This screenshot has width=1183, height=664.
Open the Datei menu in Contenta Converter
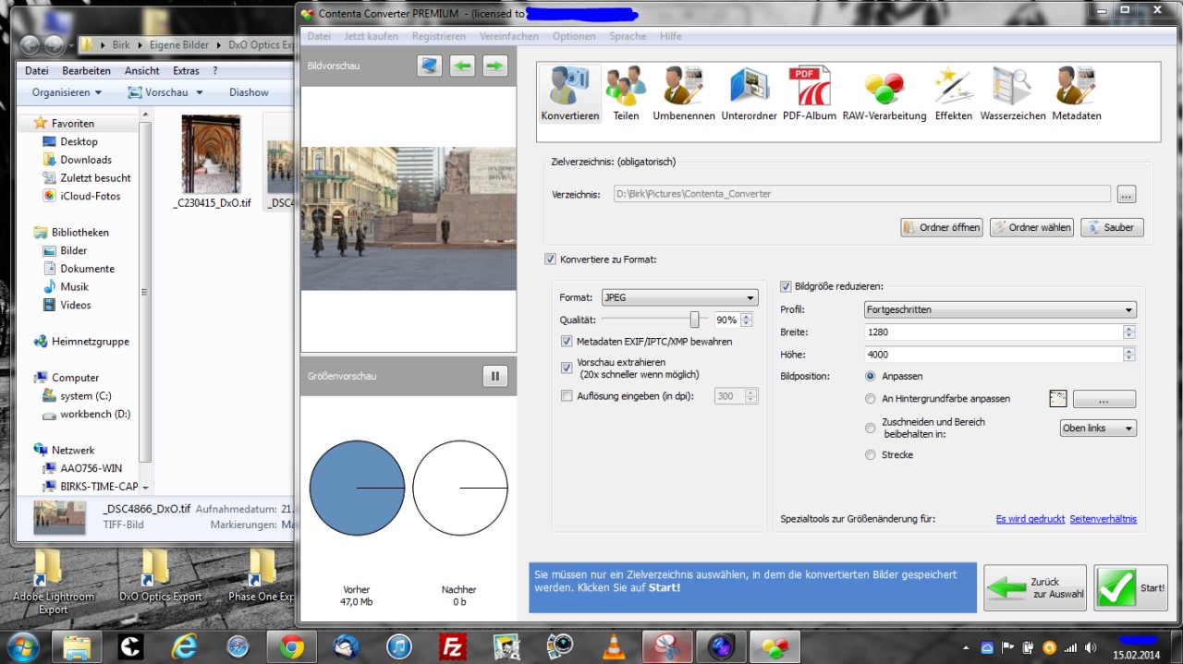[319, 36]
